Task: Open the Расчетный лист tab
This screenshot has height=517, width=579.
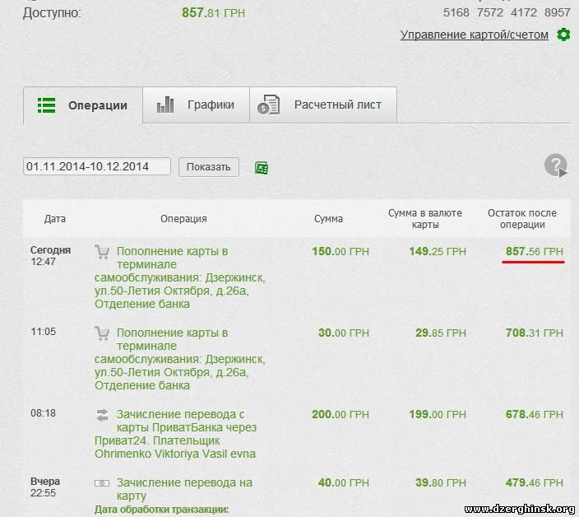Action: (337, 105)
